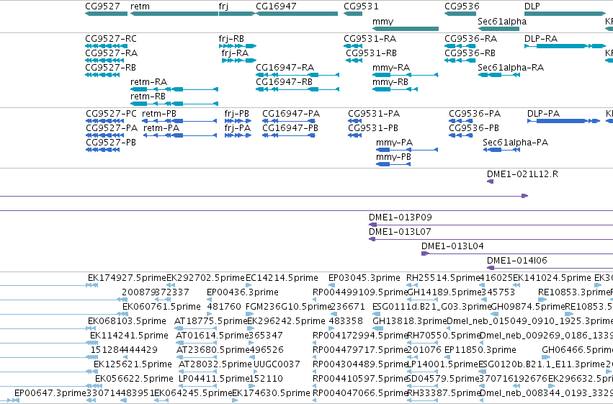Select protein CG9531-PB
Screen dimensions: 613x404
373,128
